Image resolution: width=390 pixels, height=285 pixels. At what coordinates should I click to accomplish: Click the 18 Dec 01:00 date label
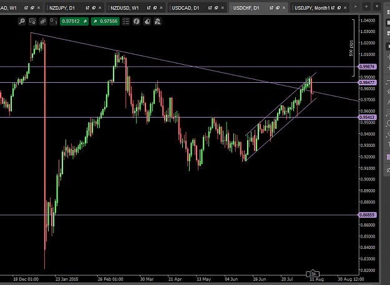[26, 279]
